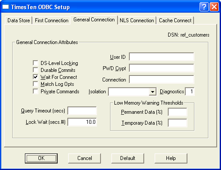This screenshot has height=170, width=221.
Task: Close the TimesTen ODBC Setup dialog
Action: (214, 7)
